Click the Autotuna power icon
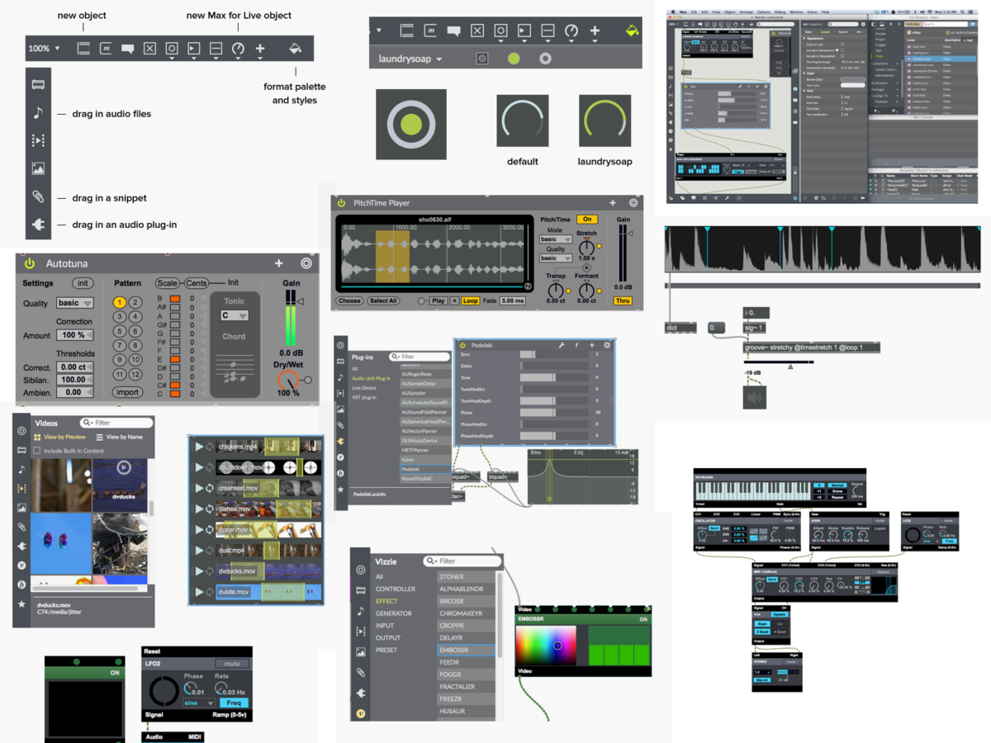The width and height of the screenshot is (991, 743). pyautogui.click(x=30, y=263)
